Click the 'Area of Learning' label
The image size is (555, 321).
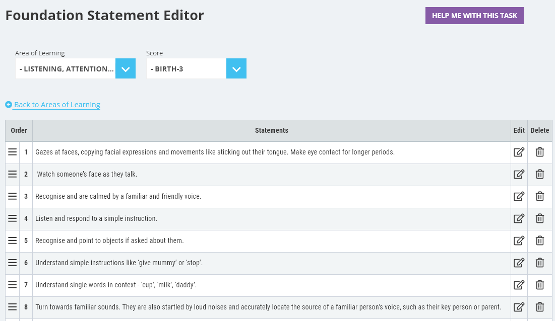(x=40, y=53)
